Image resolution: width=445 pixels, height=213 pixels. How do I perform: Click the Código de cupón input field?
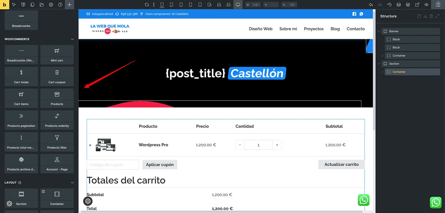point(113,165)
